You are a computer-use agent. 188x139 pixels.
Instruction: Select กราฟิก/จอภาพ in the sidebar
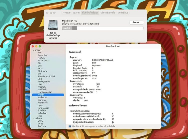point(44,81)
